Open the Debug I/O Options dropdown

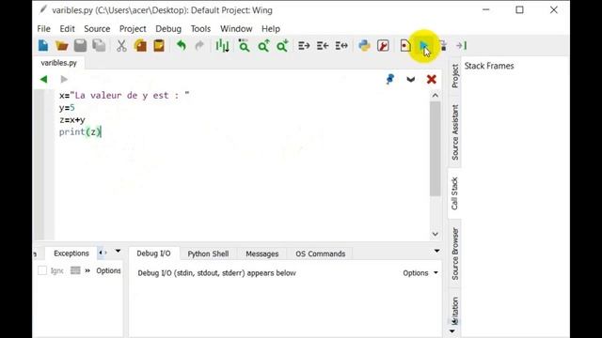(420, 273)
